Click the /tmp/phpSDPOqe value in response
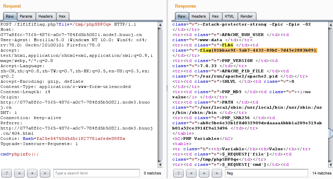333x179 pixels. coord(219,160)
